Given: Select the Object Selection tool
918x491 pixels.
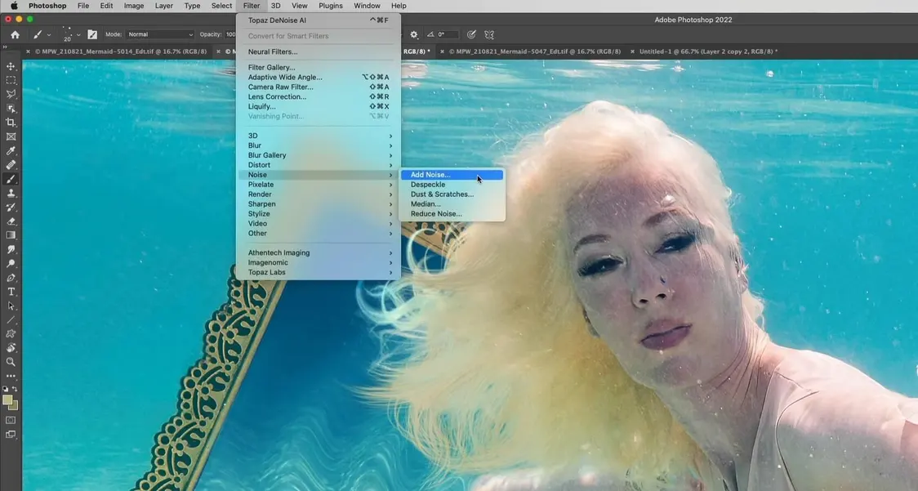Looking at the screenshot, I should [11, 109].
